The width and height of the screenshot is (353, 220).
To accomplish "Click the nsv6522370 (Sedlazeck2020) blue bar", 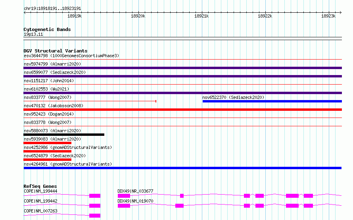I will pos(272,101).
